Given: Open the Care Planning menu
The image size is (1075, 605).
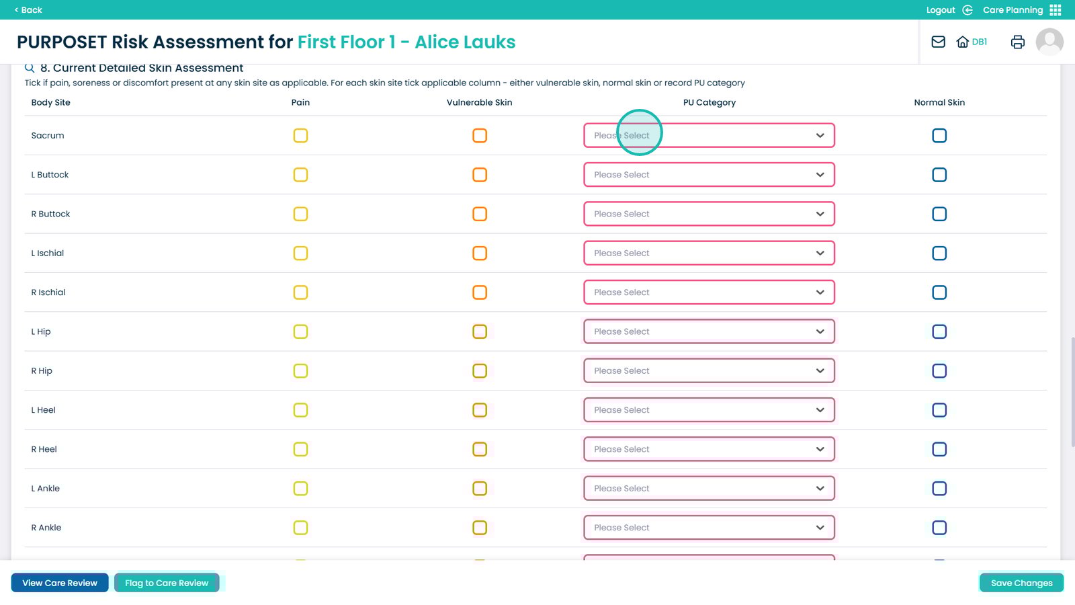Looking at the screenshot, I should pos(1013,10).
